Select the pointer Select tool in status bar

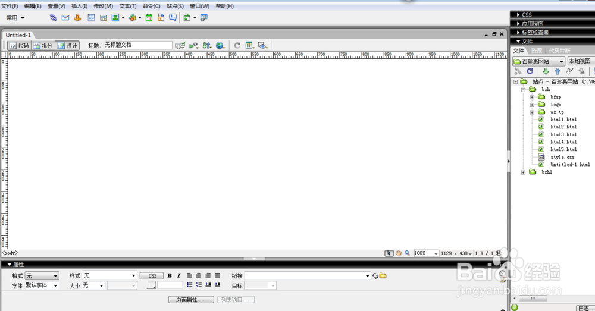[389, 253]
